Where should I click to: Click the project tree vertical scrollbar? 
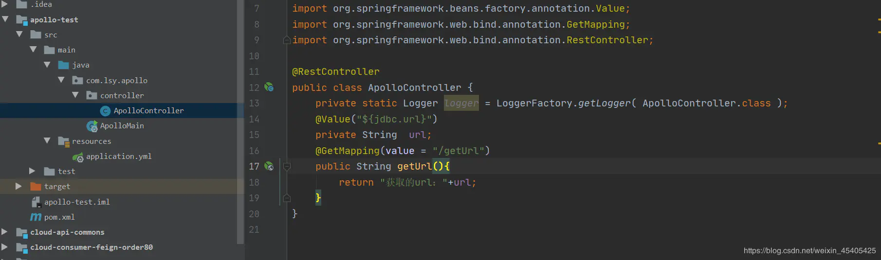tap(240, 121)
